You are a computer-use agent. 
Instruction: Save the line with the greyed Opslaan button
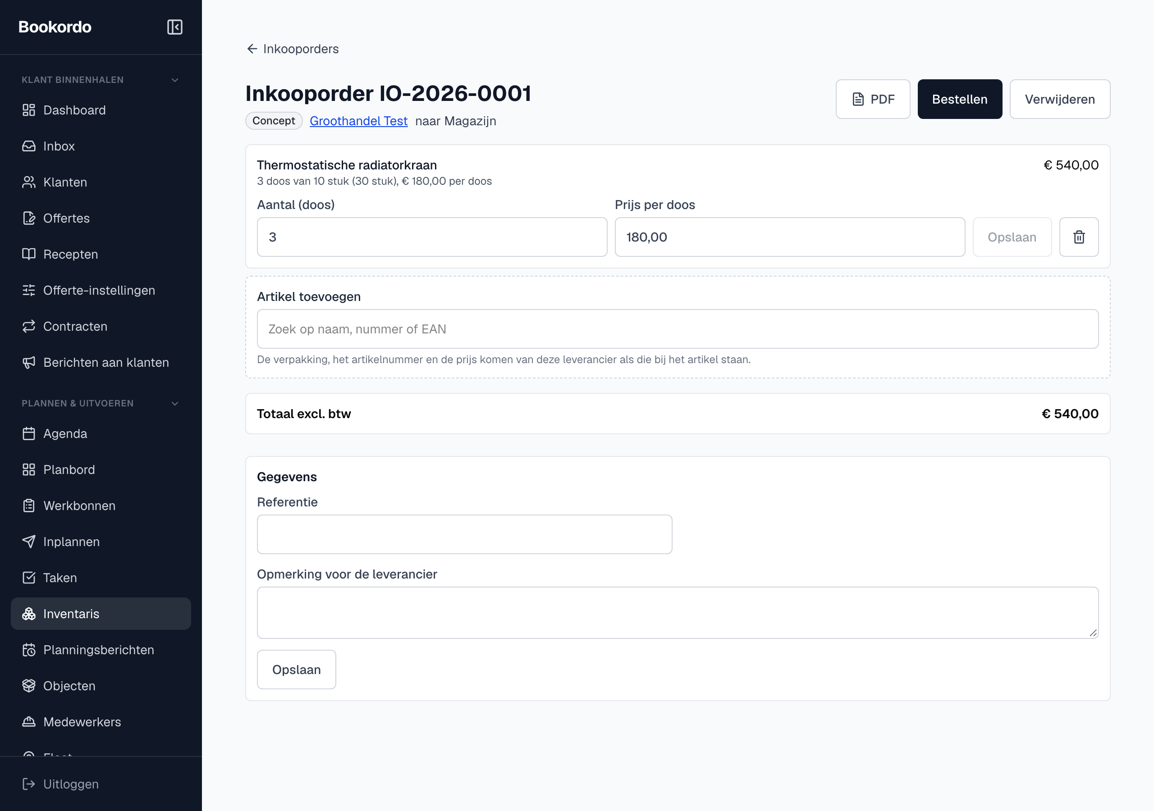coord(1012,237)
